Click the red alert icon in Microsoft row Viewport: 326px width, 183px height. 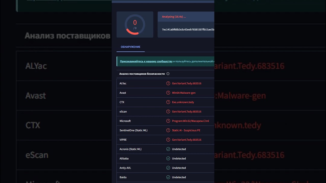tap(168, 121)
